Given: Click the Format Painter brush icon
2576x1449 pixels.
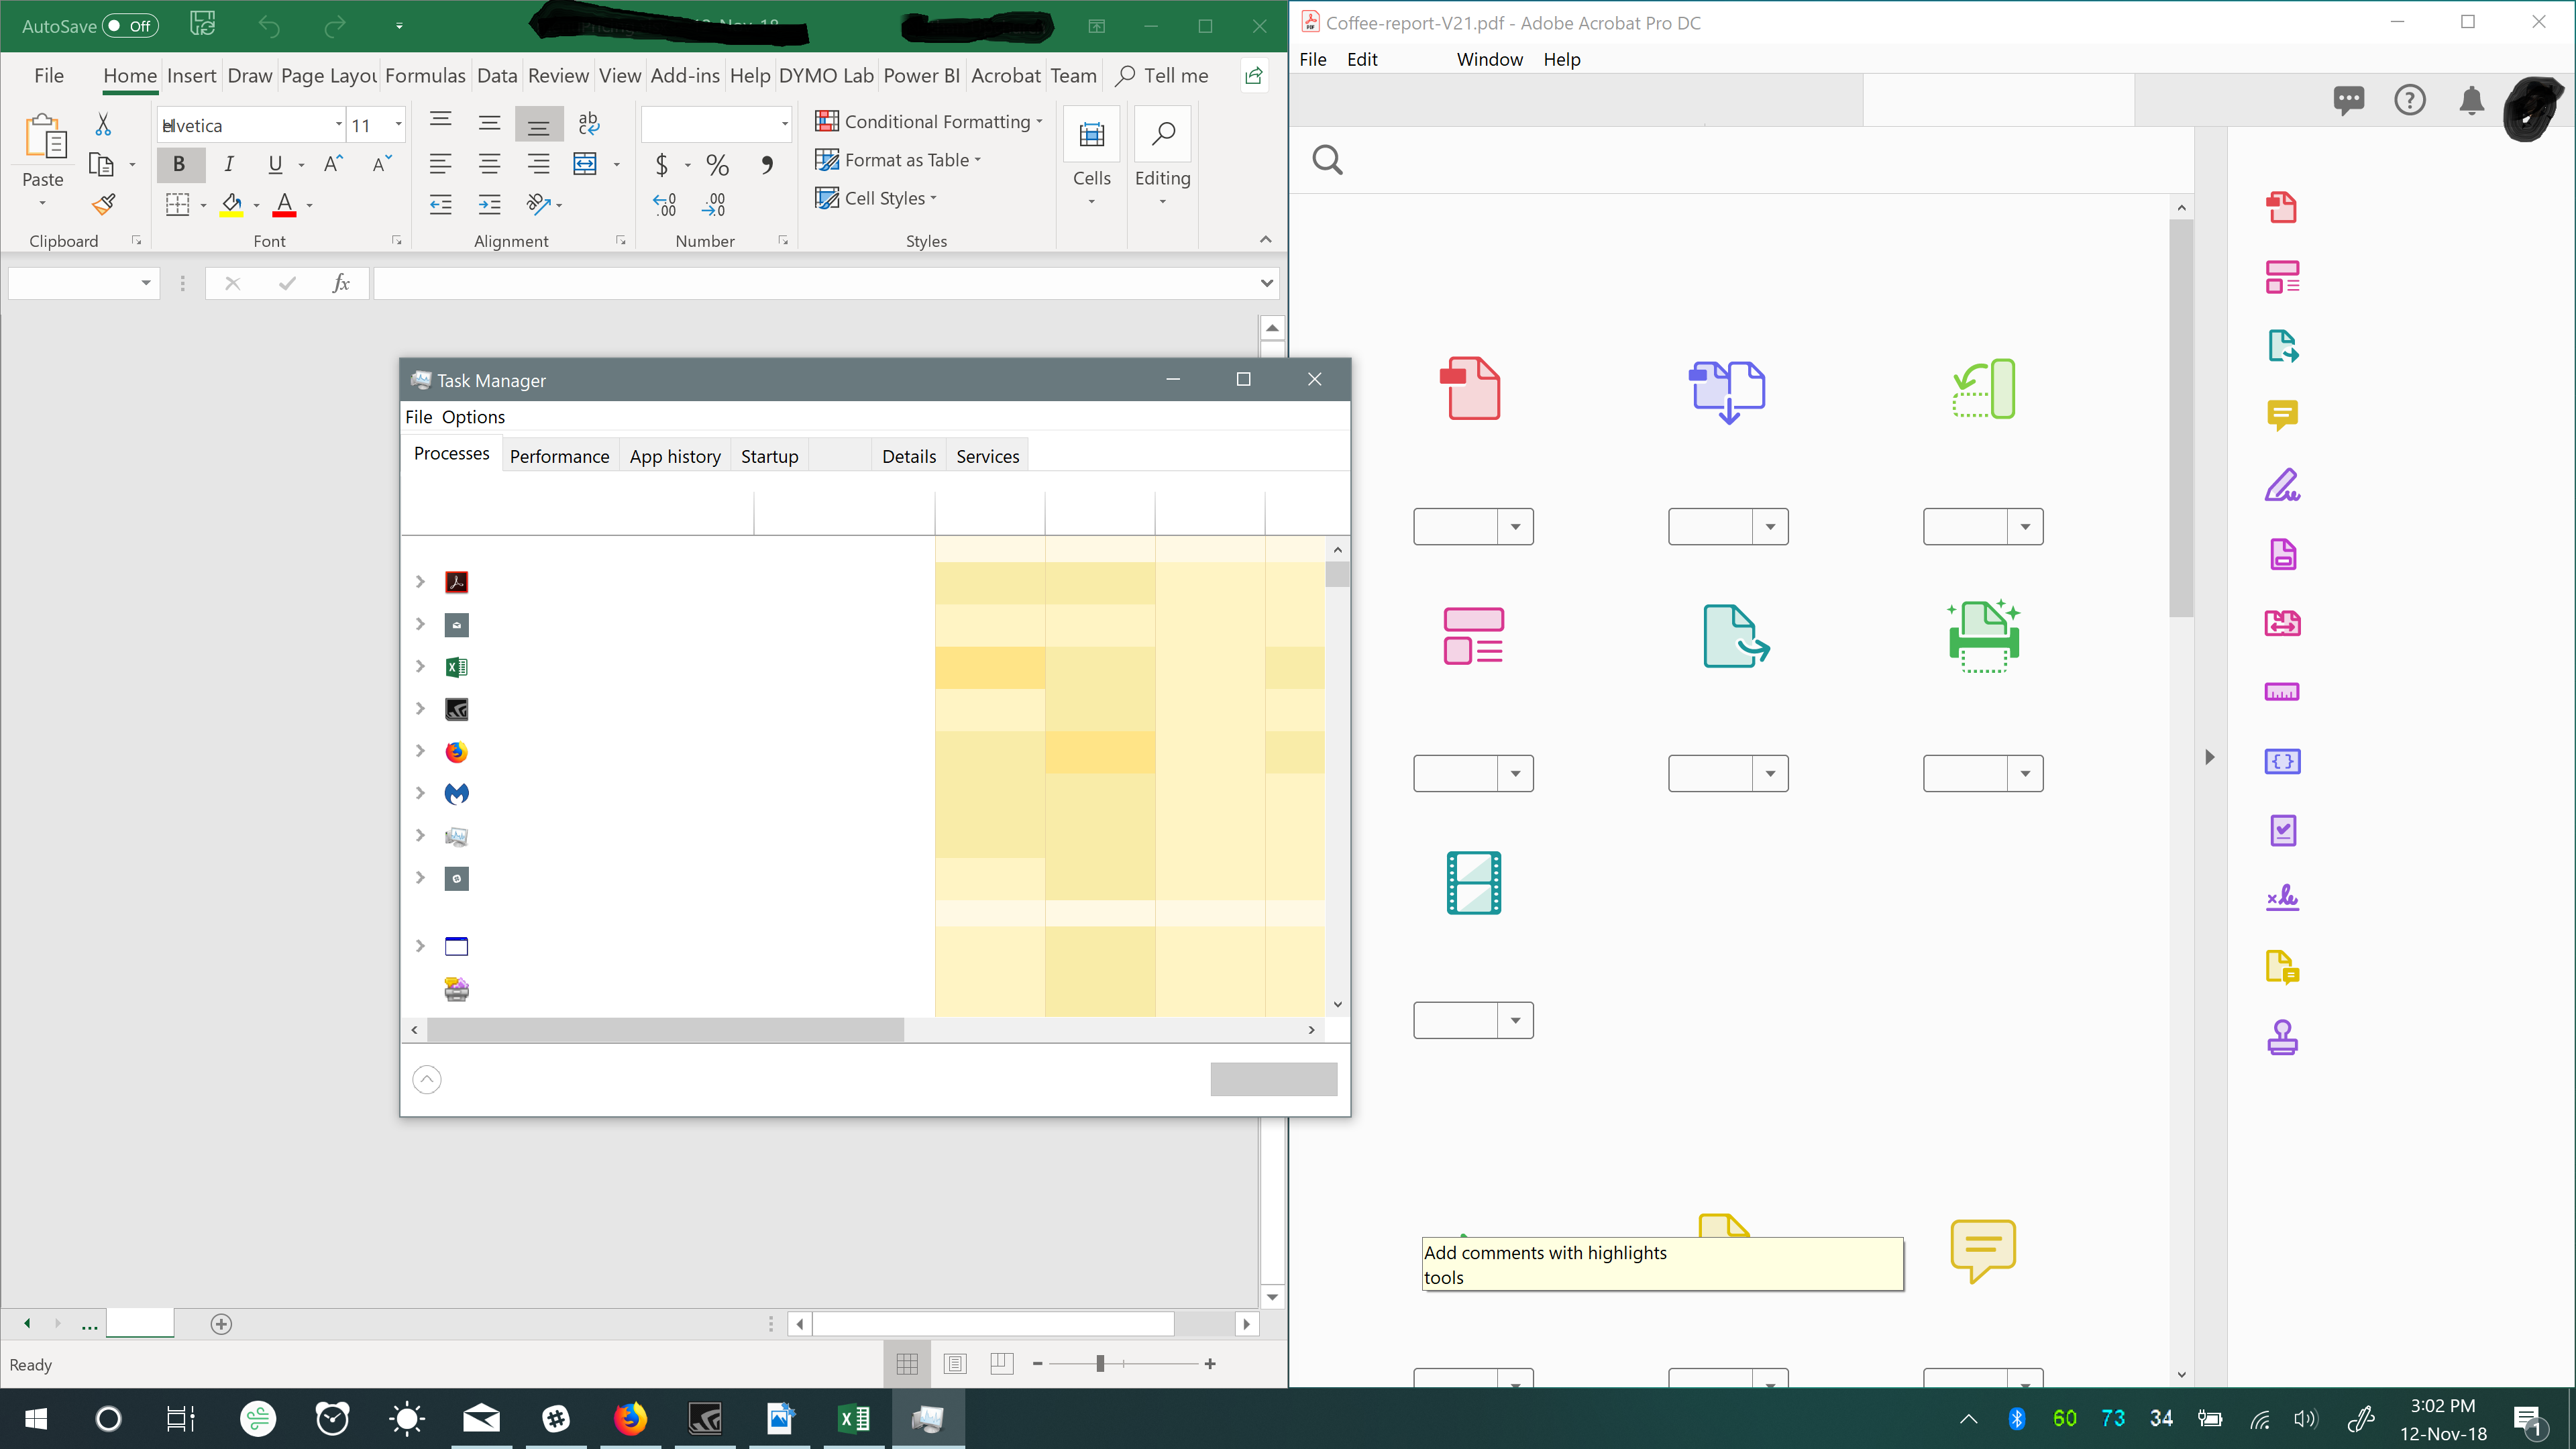Looking at the screenshot, I should point(104,204).
